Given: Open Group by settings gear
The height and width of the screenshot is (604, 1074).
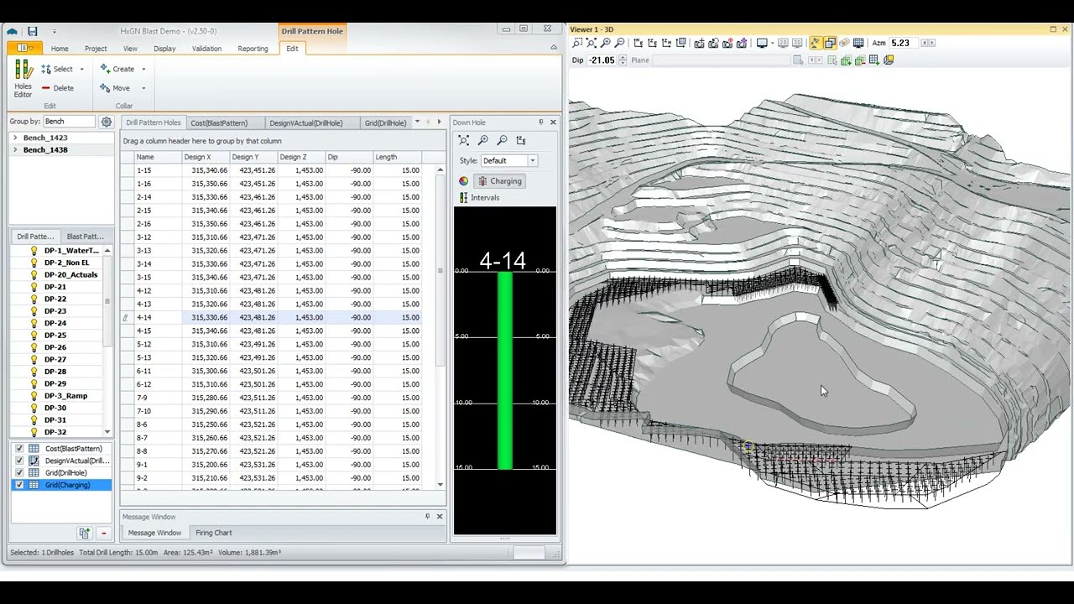Looking at the screenshot, I should click(107, 122).
